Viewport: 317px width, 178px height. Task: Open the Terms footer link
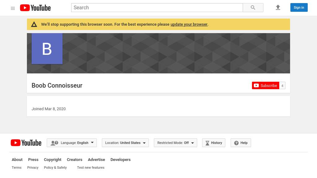(16, 167)
